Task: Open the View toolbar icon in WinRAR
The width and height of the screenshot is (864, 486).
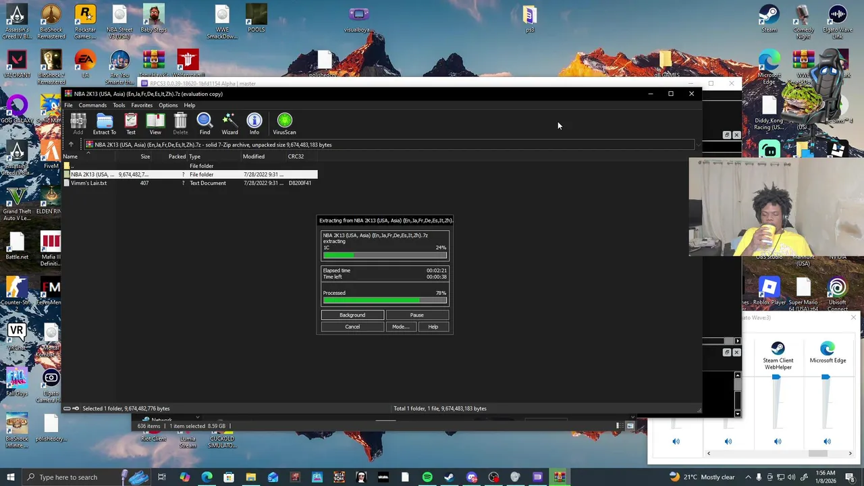Action: (155, 124)
